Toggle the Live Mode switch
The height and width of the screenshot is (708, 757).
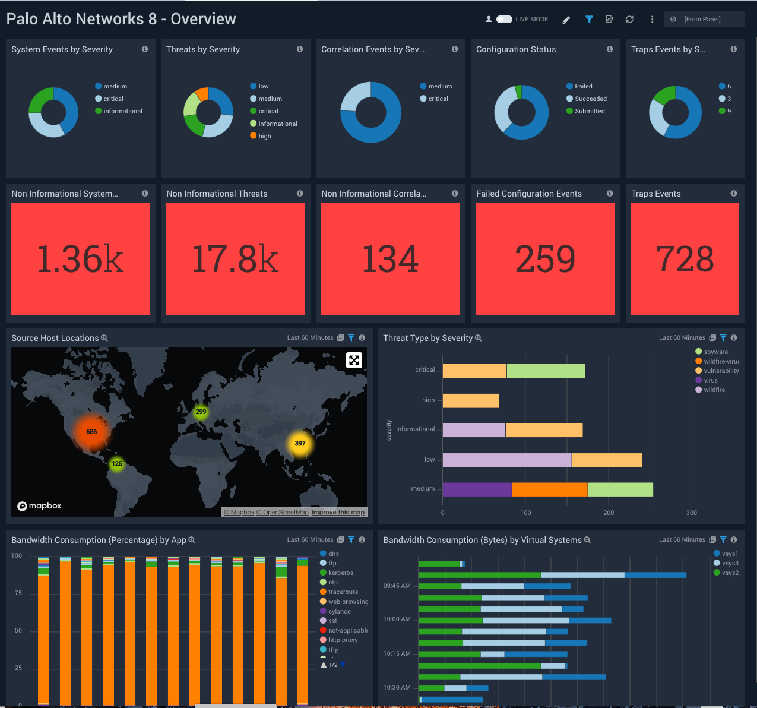click(504, 20)
